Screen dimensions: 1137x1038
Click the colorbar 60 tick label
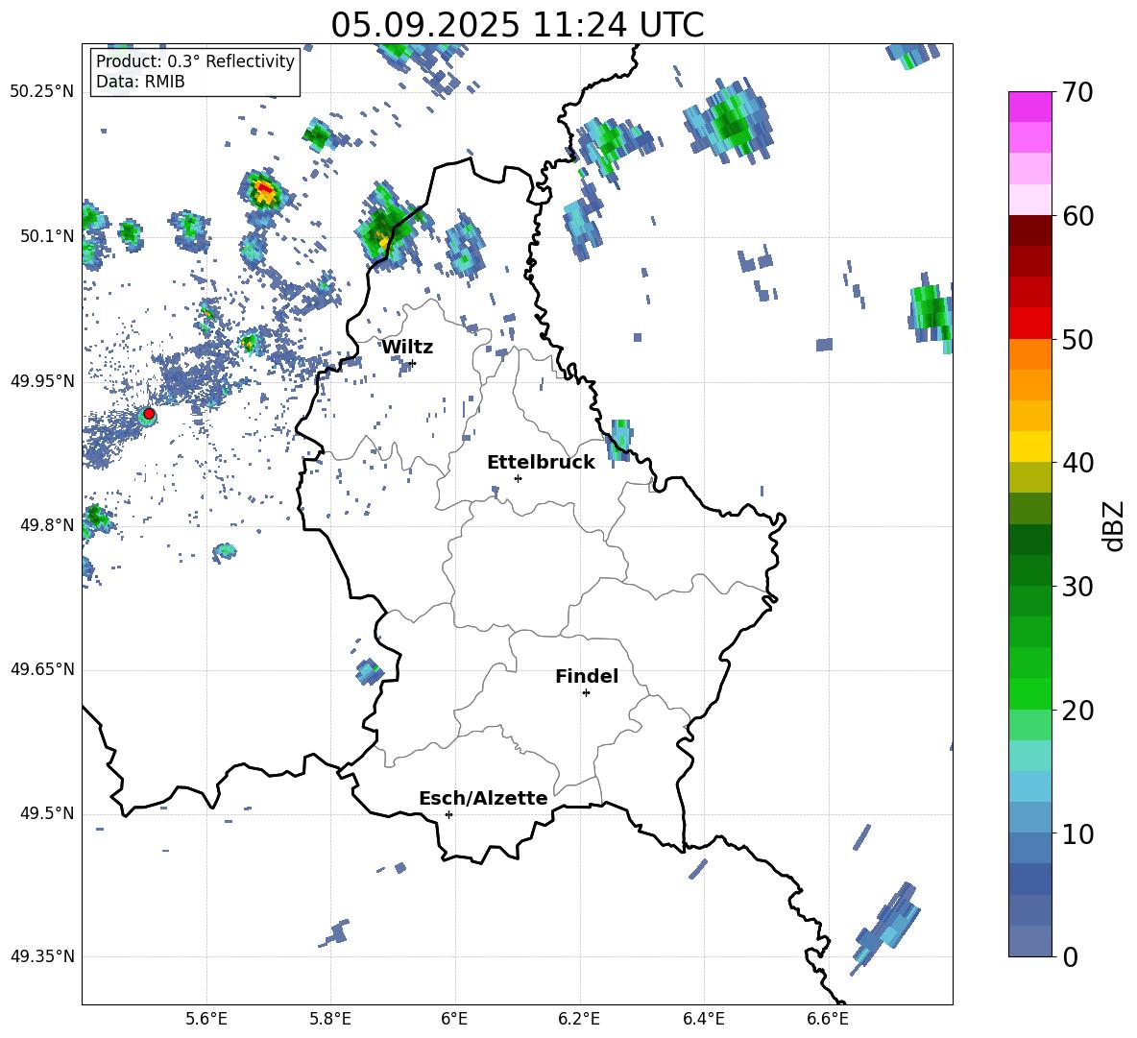1077,216
